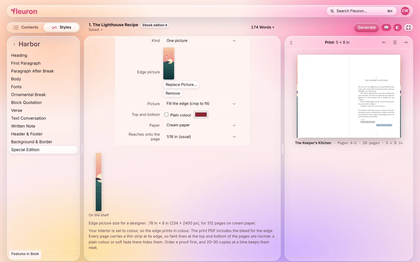Viewport: 420px width, 262px height.
Task: Click the Fleuron logo
Action: pyautogui.click(x=24, y=11)
